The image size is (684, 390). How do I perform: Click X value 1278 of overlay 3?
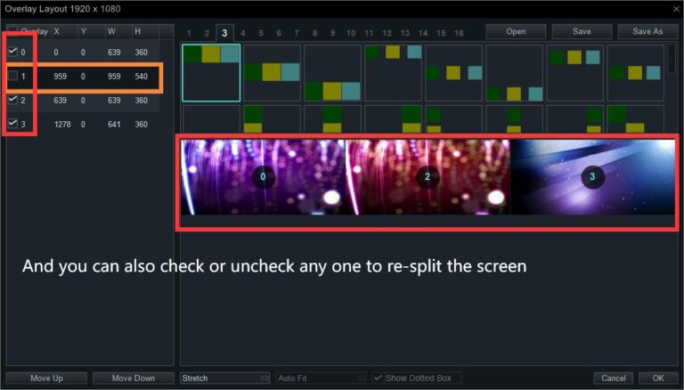pos(62,125)
